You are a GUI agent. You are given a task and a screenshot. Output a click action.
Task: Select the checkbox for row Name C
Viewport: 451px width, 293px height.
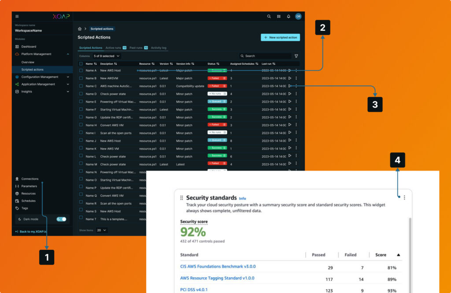pyautogui.click(x=81, y=86)
